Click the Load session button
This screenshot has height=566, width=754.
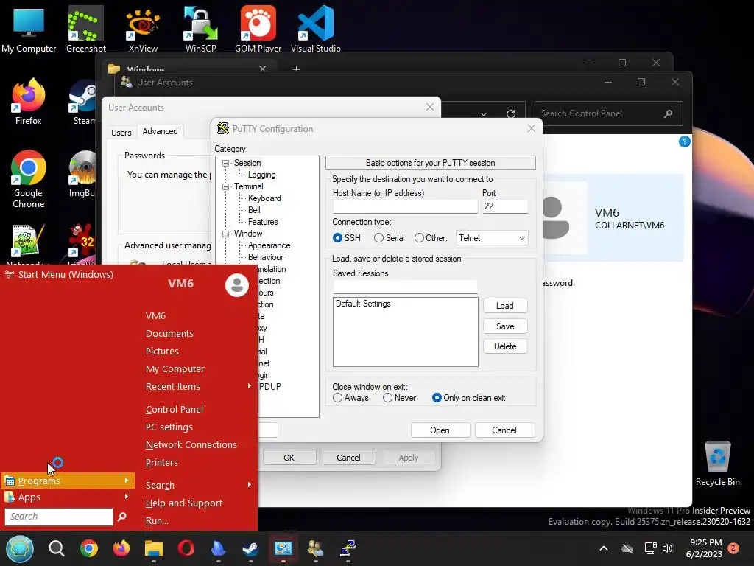tap(505, 306)
